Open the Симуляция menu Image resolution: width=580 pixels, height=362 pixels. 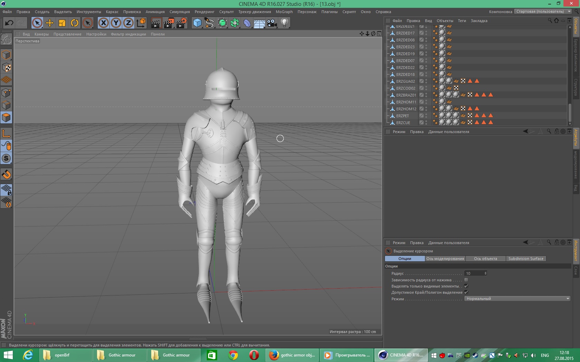click(180, 12)
